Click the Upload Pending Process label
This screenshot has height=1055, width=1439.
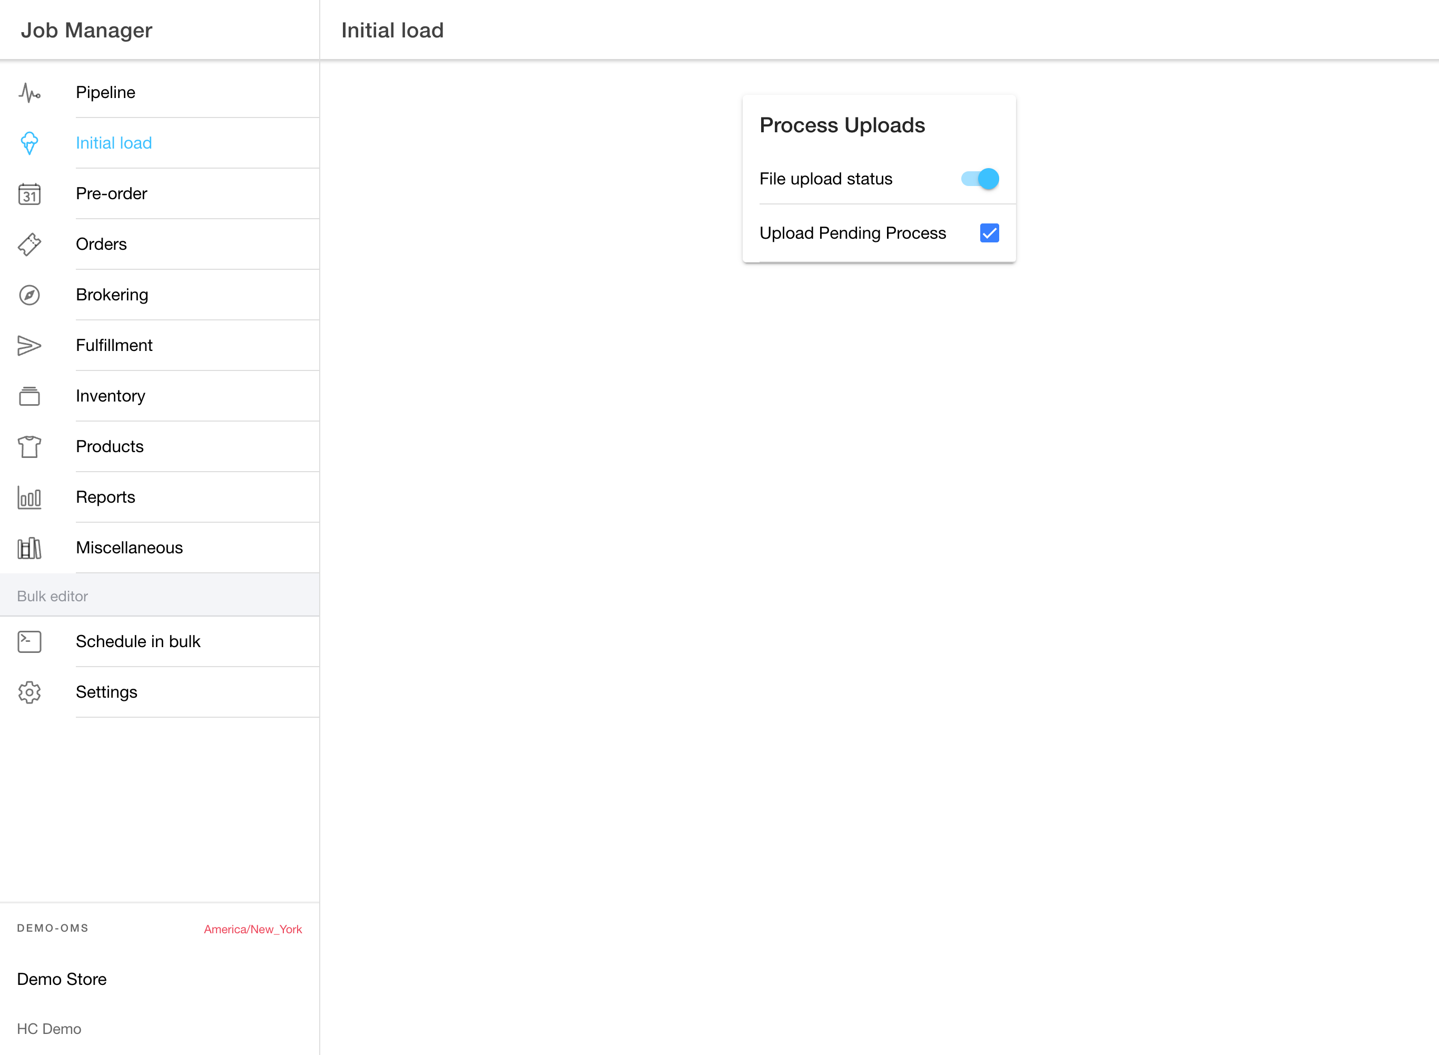[853, 233]
